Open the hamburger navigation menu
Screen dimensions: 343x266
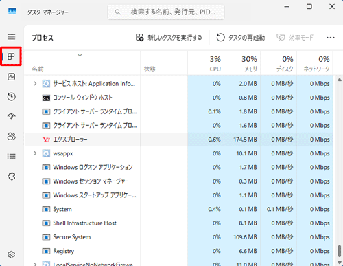coord(12,37)
